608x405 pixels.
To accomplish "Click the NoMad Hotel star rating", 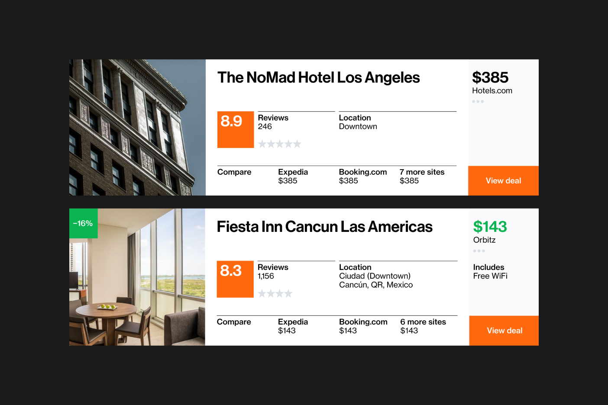I will click(x=279, y=144).
